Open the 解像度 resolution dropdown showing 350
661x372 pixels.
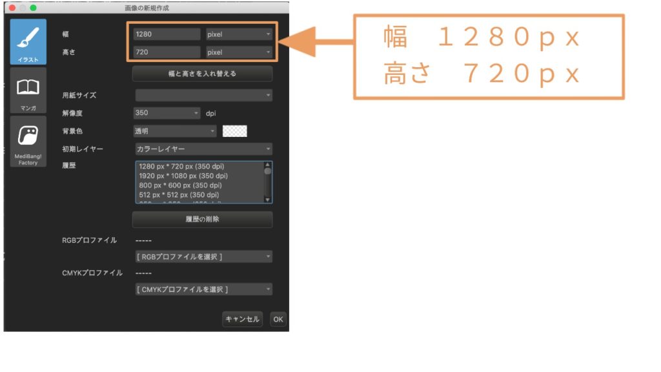[166, 112]
